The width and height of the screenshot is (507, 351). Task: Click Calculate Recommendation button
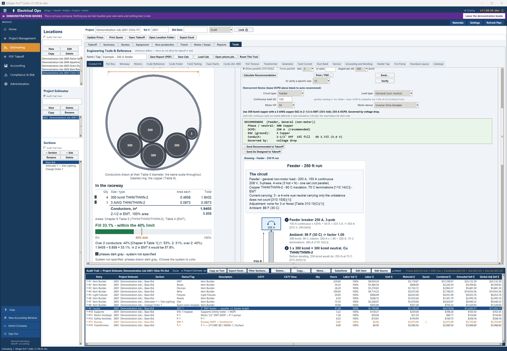click(x=260, y=75)
